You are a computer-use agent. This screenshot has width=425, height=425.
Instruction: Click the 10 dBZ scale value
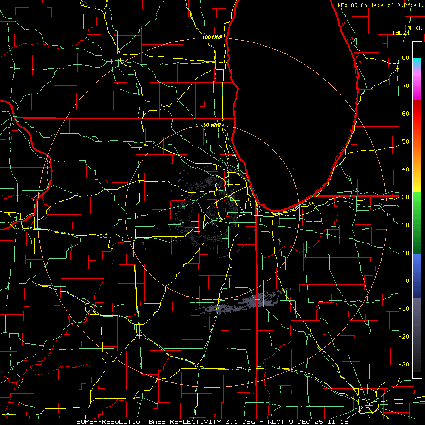pos(406,253)
